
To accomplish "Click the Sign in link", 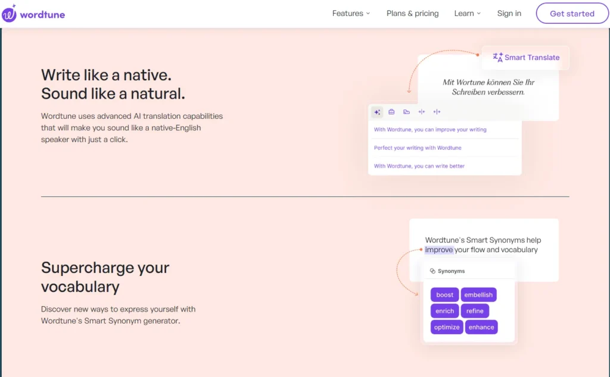I will (509, 14).
